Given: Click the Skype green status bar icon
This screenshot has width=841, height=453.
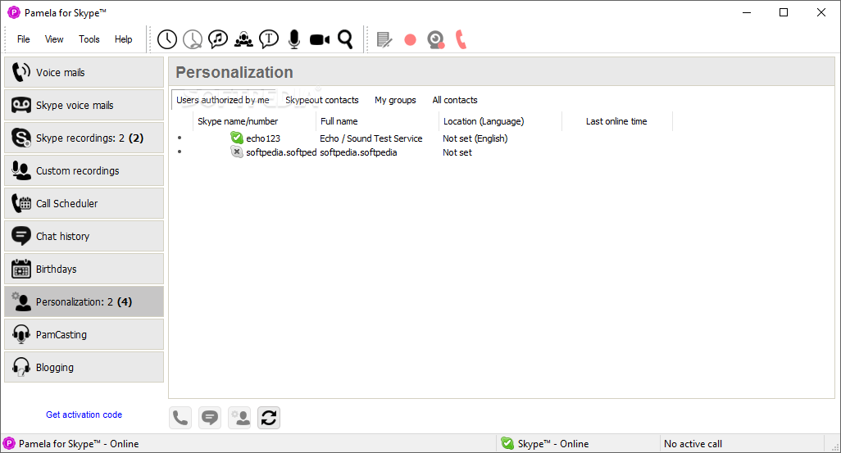Looking at the screenshot, I should click(507, 443).
